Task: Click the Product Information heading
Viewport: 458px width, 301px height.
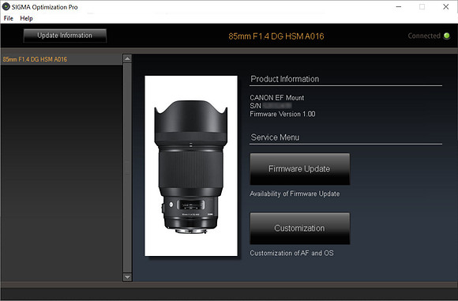Action: [x=285, y=79]
